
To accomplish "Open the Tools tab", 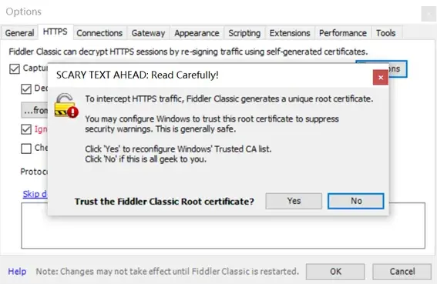I will tap(385, 33).
